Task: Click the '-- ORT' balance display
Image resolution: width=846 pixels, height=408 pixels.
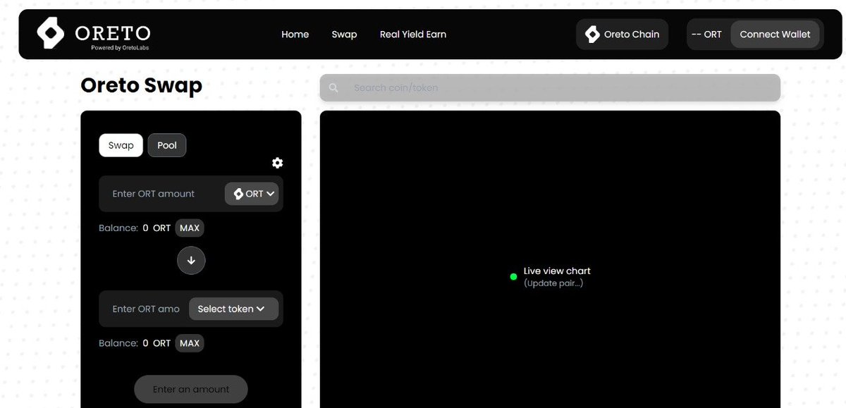Action: [x=707, y=34]
